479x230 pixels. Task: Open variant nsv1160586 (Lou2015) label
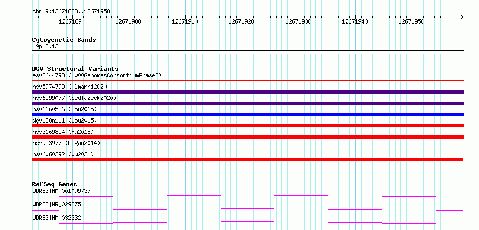click(65, 109)
